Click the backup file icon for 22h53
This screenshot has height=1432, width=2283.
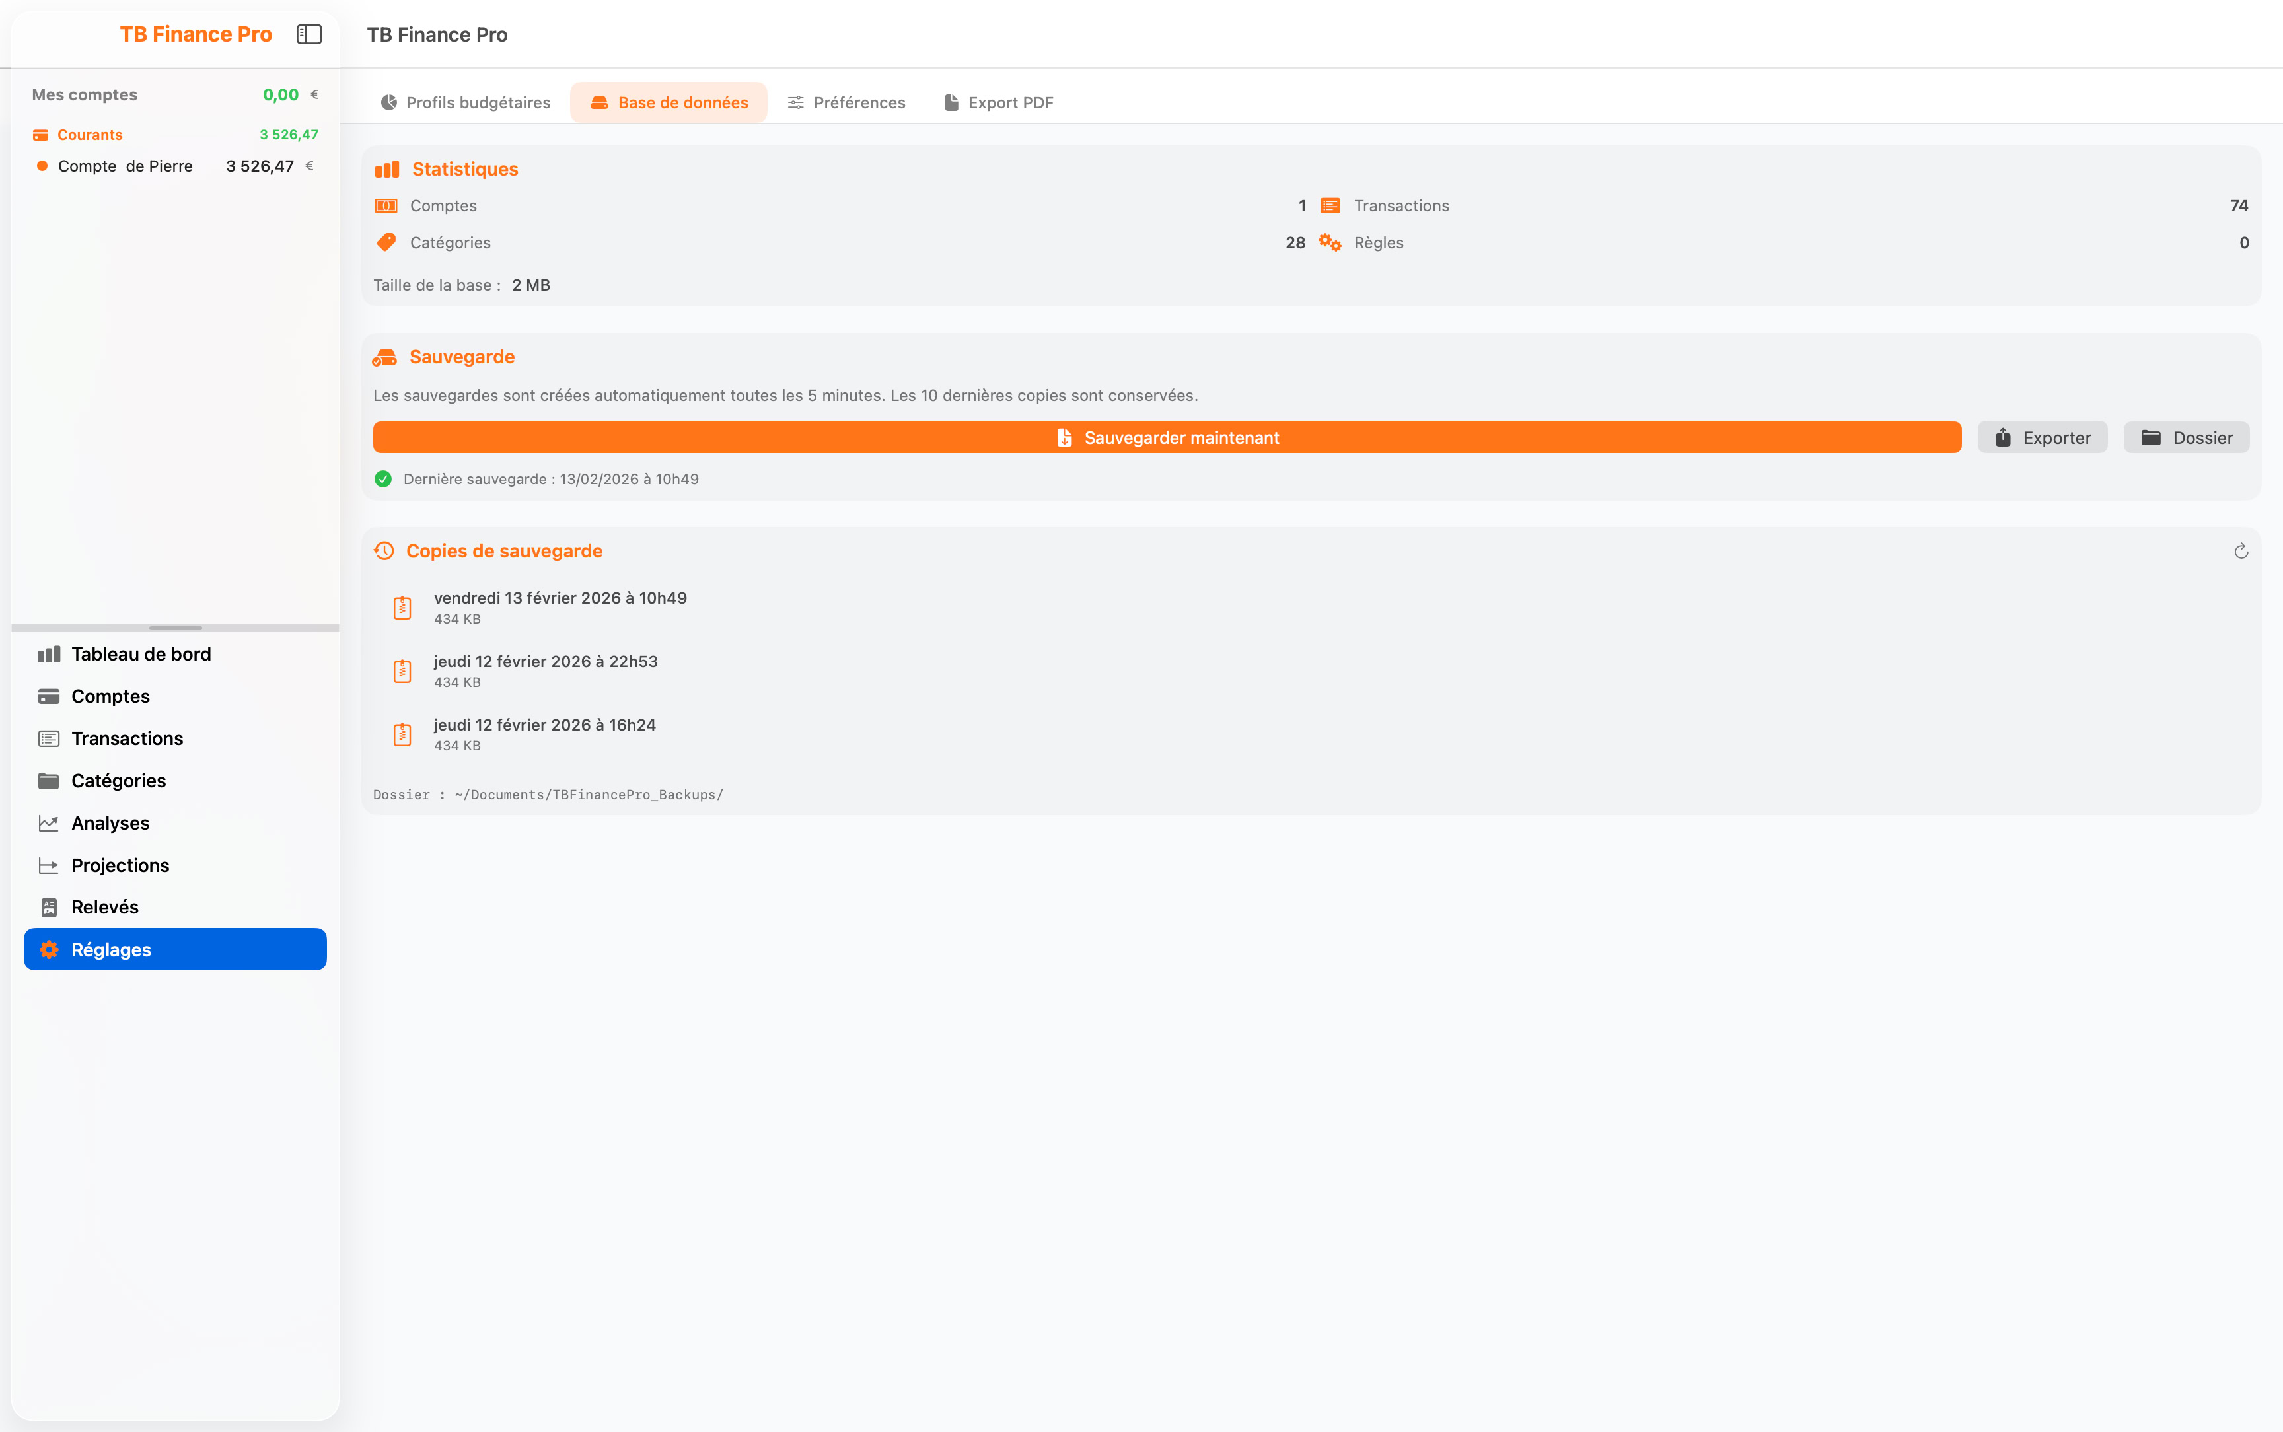[402, 670]
